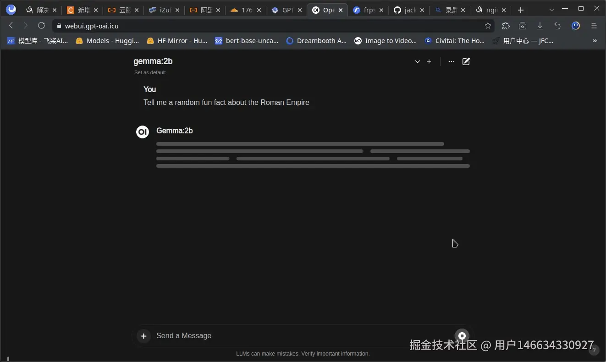
Task: Click the Set as default link
Action: coord(150,72)
